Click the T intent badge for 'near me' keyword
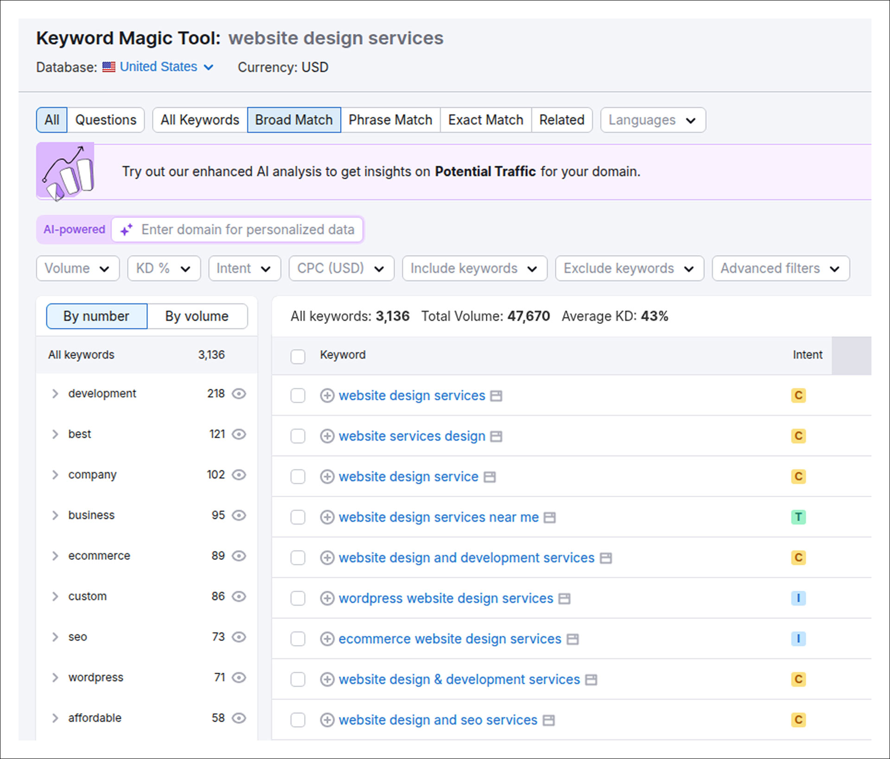The image size is (890, 759). tap(798, 517)
